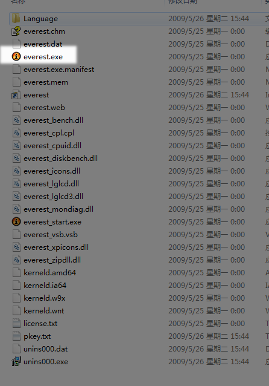Select the kerneld.amd64 file

(49, 272)
